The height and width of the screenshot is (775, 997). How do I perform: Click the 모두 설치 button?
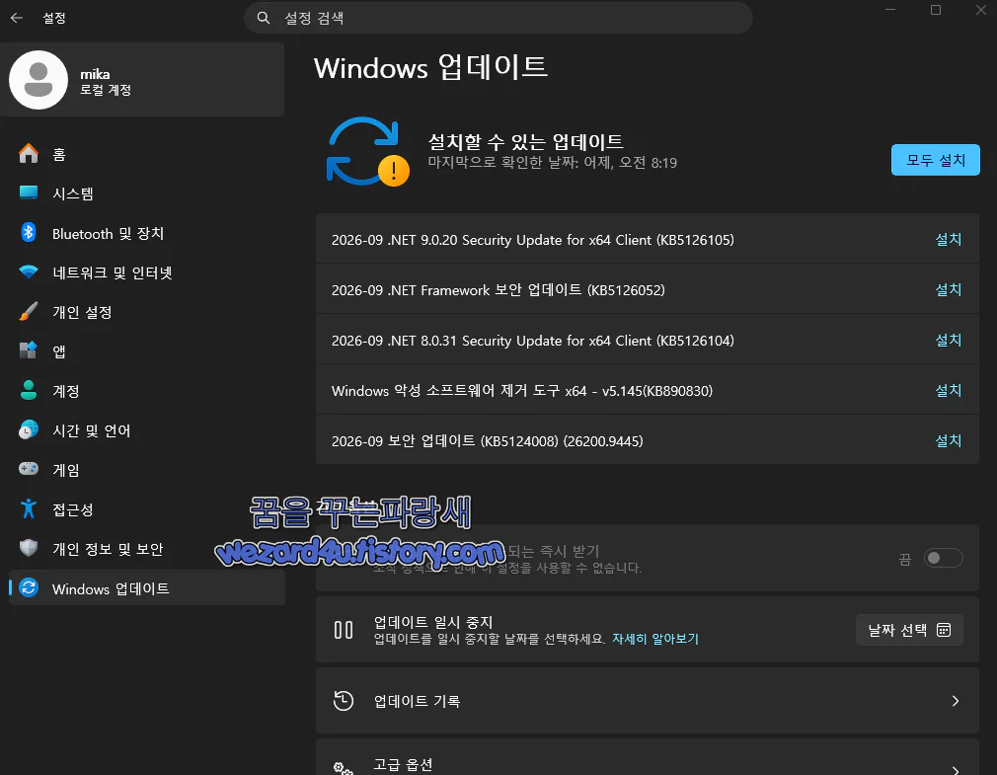point(936,160)
